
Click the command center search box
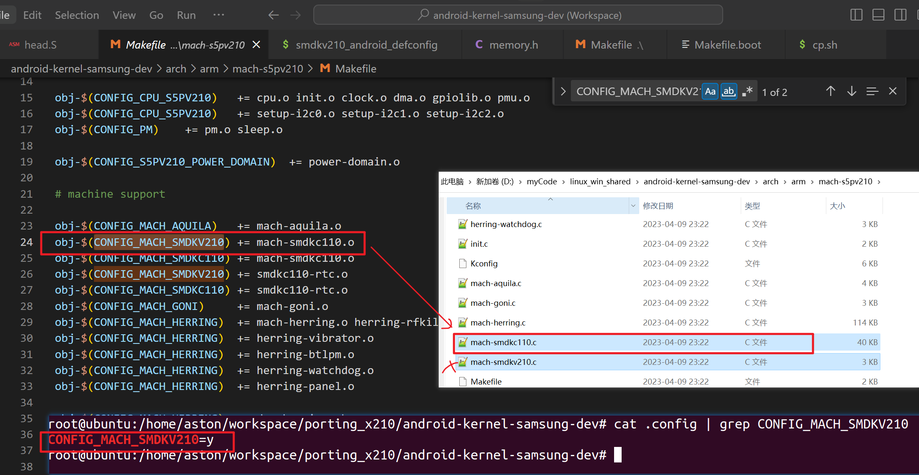[x=518, y=15]
